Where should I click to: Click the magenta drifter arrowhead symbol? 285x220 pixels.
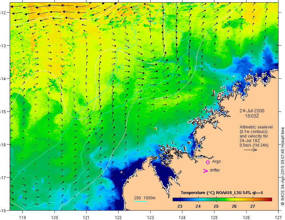click(205, 170)
